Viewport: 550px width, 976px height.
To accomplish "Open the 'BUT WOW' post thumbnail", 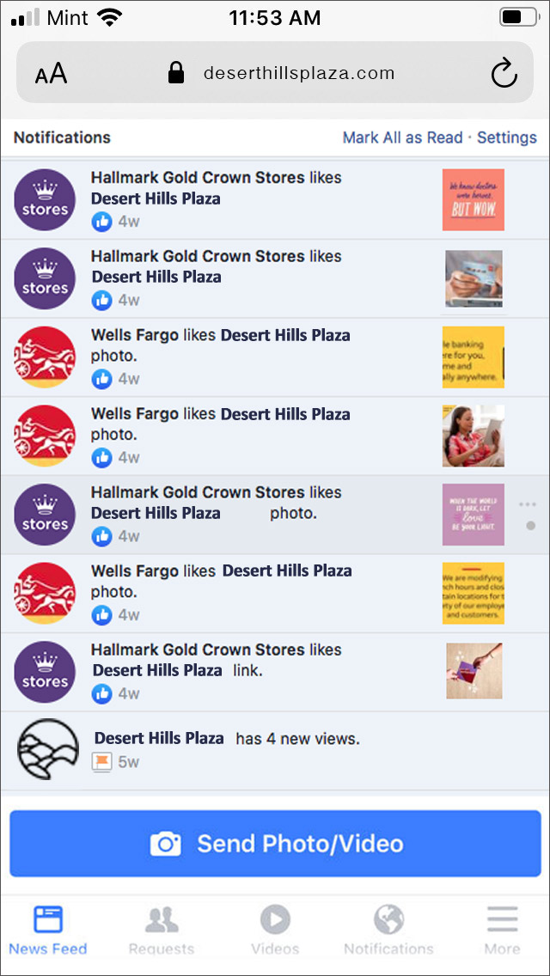I will pos(474,200).
